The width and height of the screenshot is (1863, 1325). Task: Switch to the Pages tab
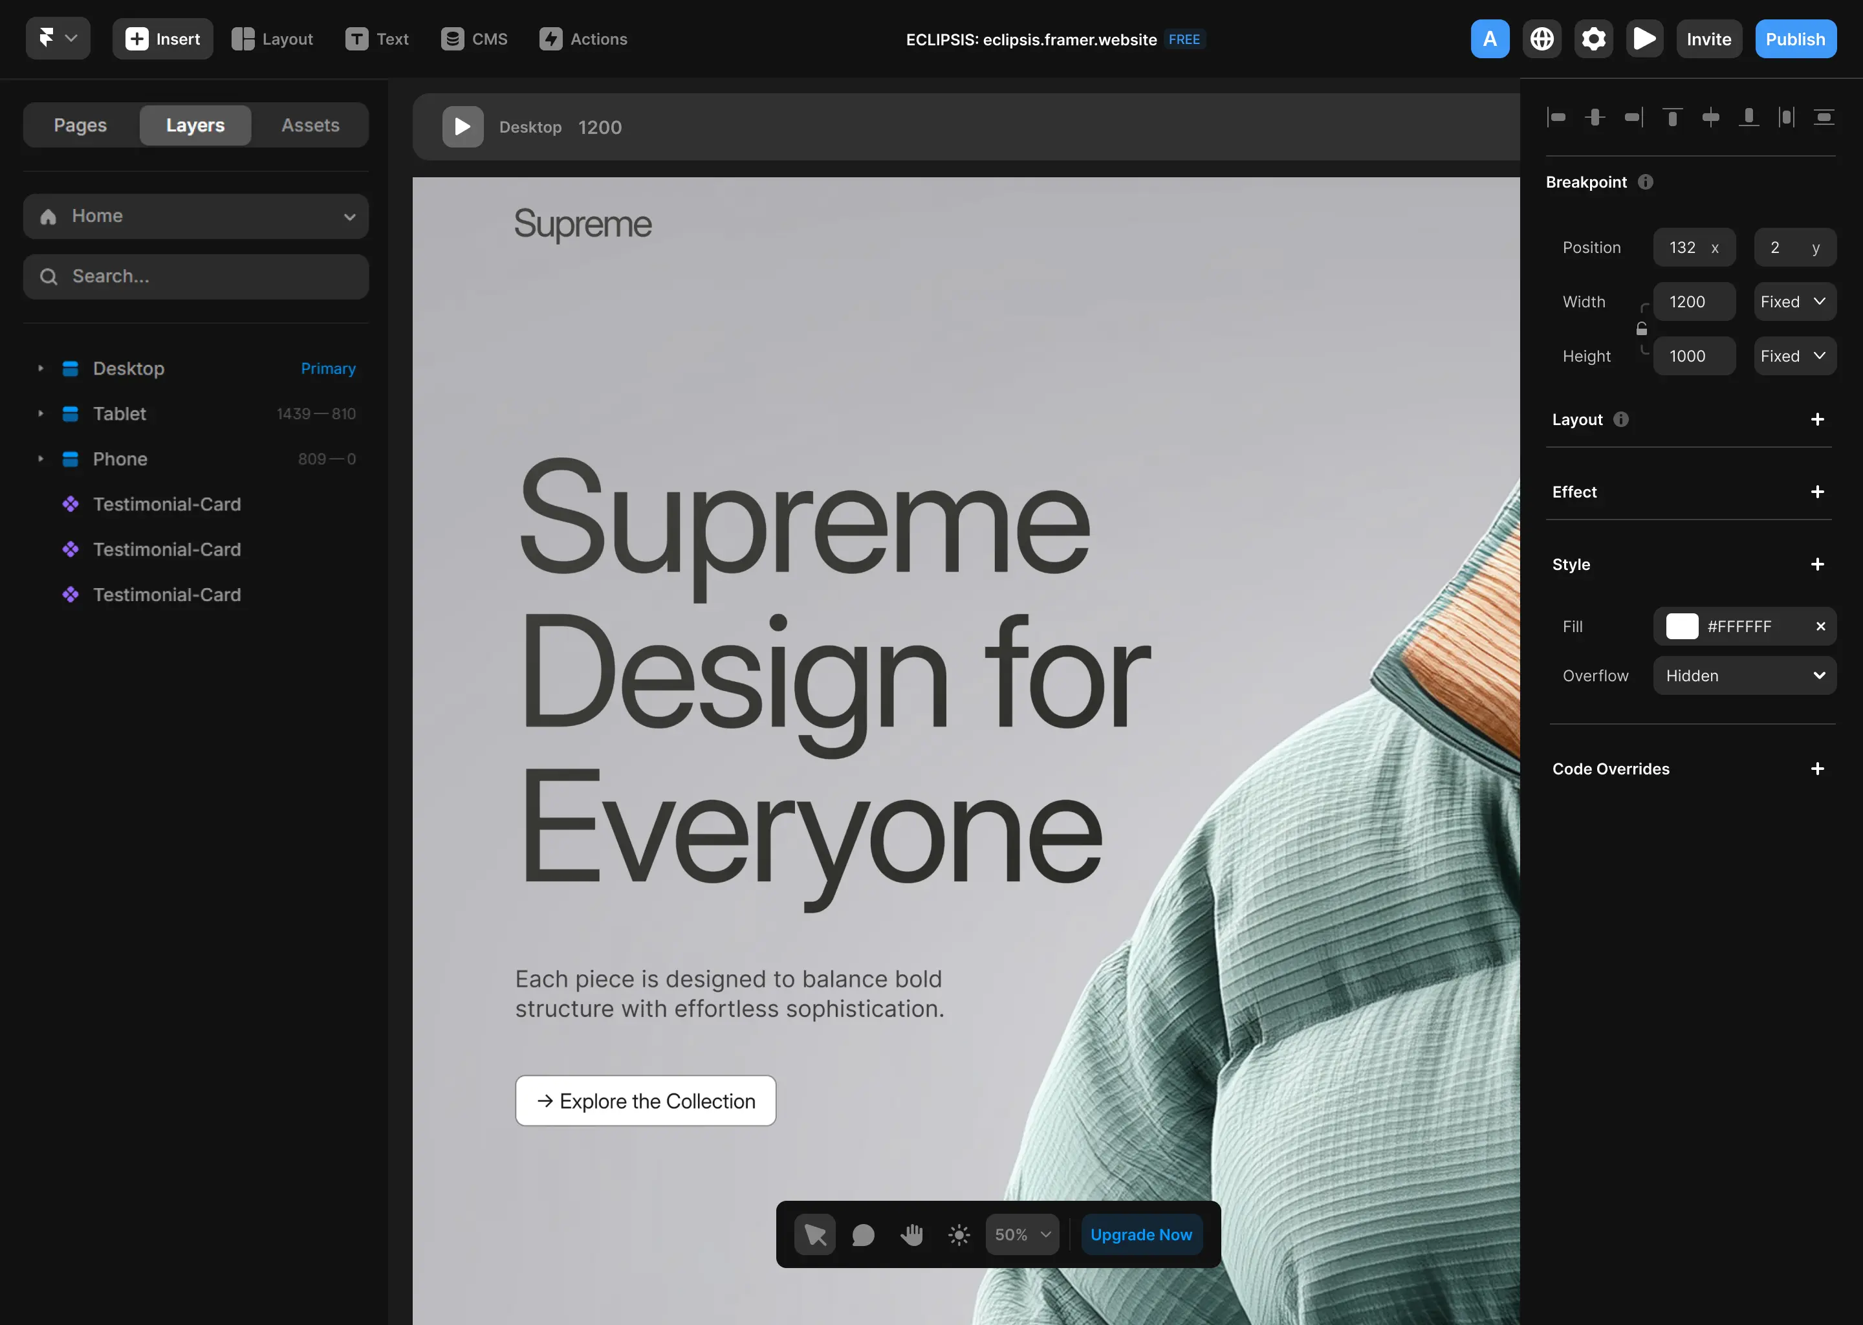coord(79,125)
